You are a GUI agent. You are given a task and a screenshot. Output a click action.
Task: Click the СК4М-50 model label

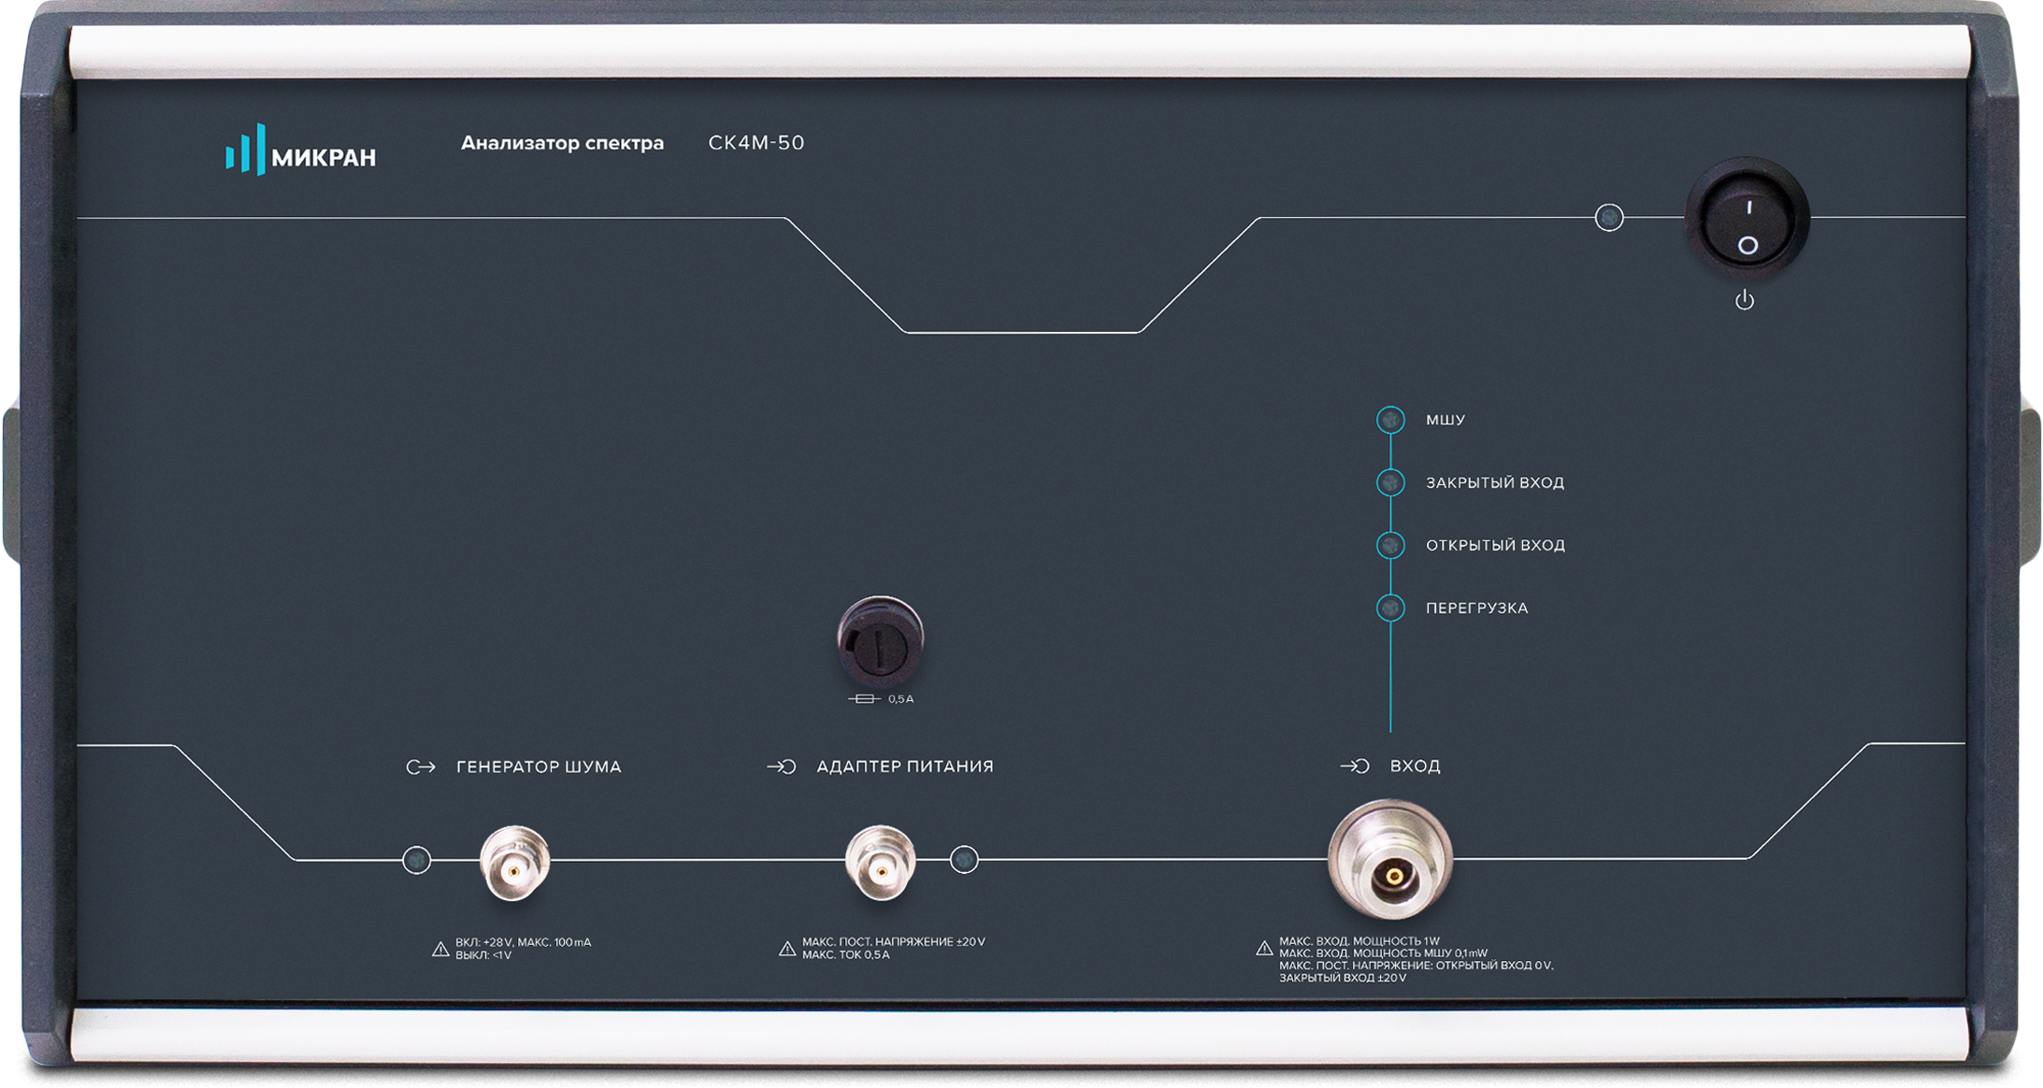pyautogui.click(x=755, y=142)
